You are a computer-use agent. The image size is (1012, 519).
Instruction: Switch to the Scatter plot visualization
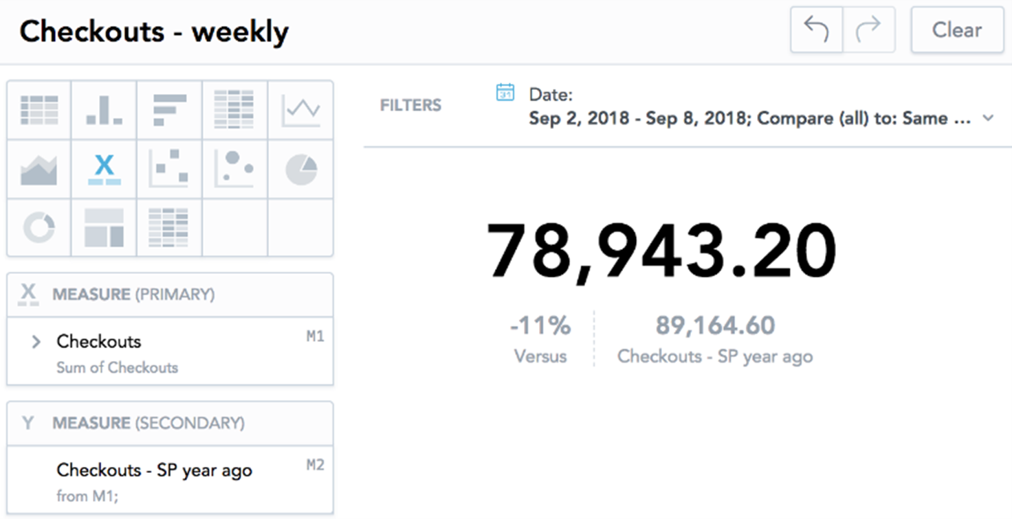[169, 170]
